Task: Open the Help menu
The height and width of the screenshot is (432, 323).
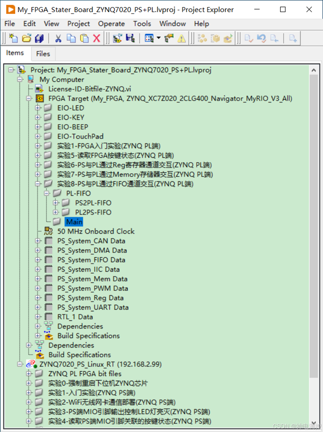Action: click(201, 24)
